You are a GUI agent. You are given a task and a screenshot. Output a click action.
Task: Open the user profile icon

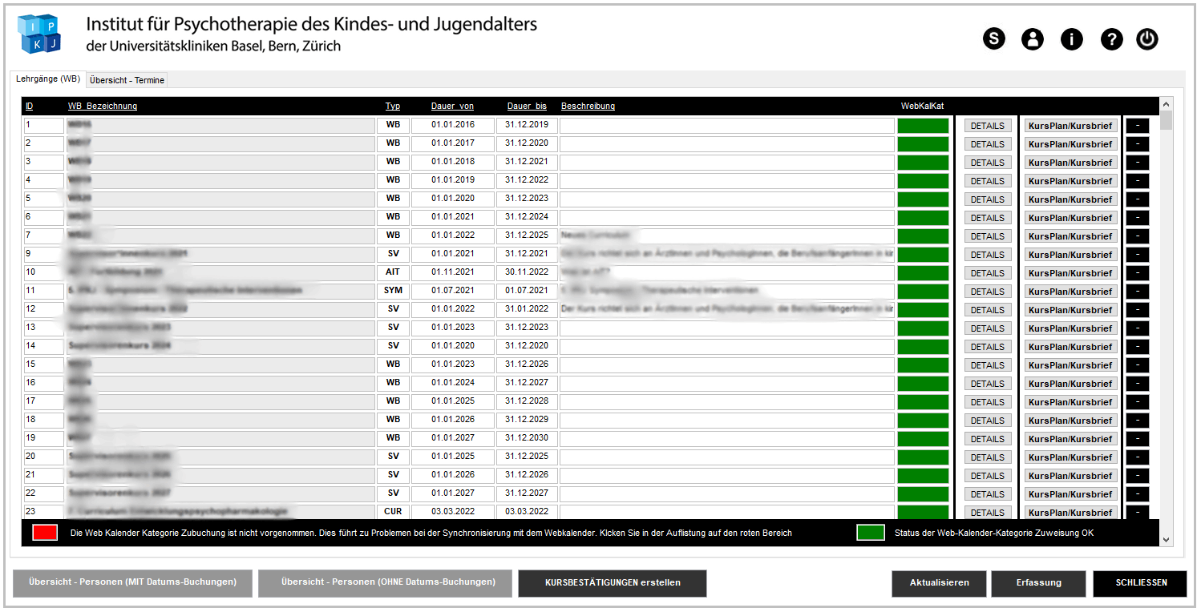1033,38
